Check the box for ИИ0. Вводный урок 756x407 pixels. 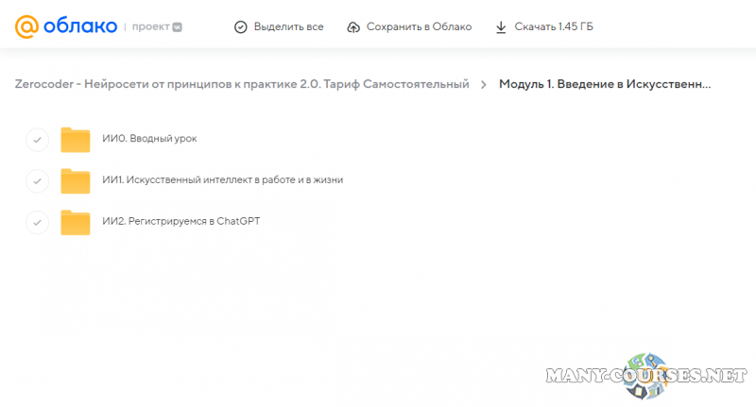[x=36, y=140]
